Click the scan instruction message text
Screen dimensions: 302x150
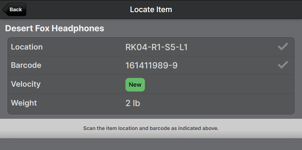click(x=151, y=128)
